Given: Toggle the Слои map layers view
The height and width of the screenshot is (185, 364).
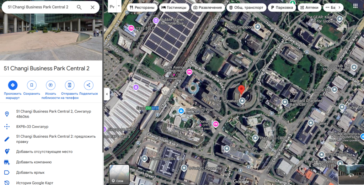Looking at the screenshot, I should point(119,175).
